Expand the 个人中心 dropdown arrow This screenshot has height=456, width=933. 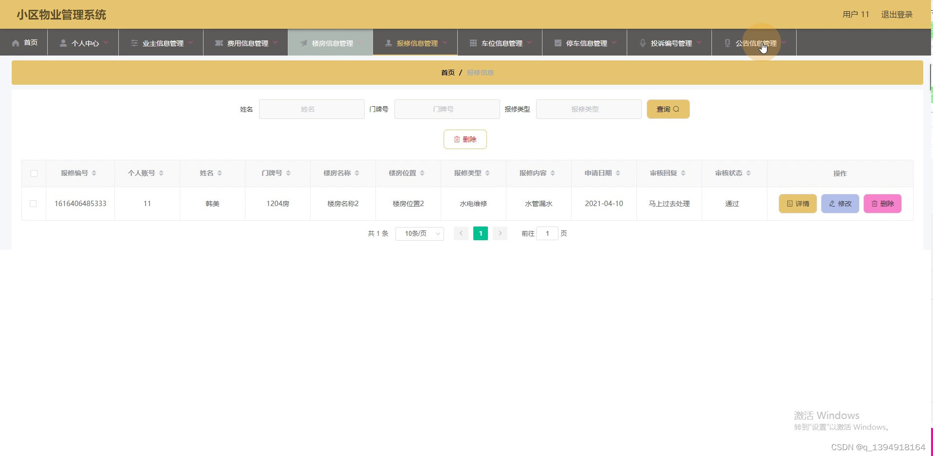coord(106,42)
